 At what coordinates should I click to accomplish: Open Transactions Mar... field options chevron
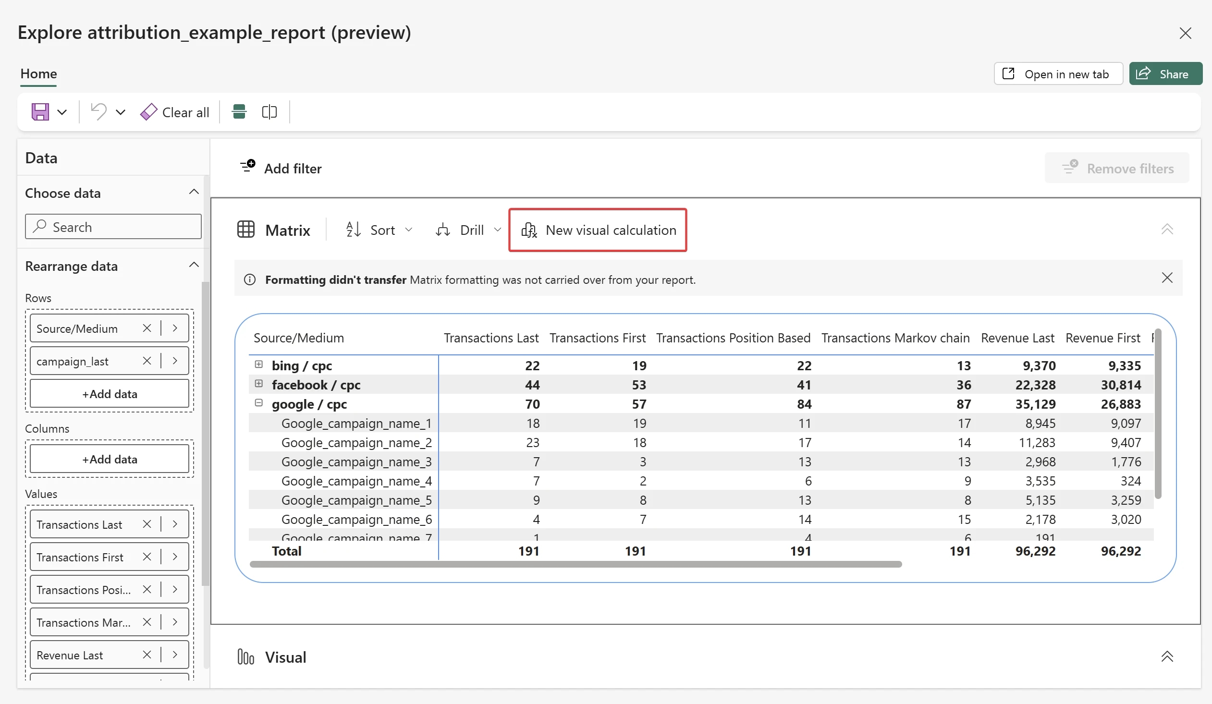pos(175,622)
